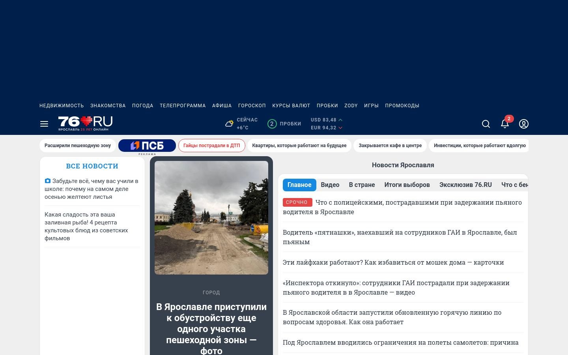Screen dimensions: 568x355
Task: Click Инвестиции, которые работают вдолгую chip
Action: tap(480, 146)
